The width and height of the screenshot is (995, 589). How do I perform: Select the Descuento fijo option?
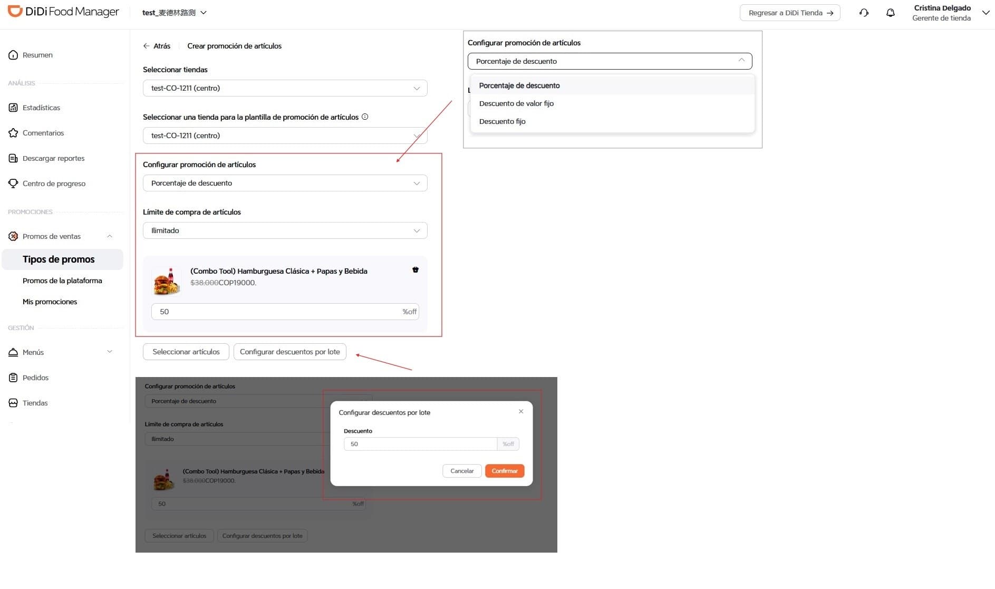(502, 121)
